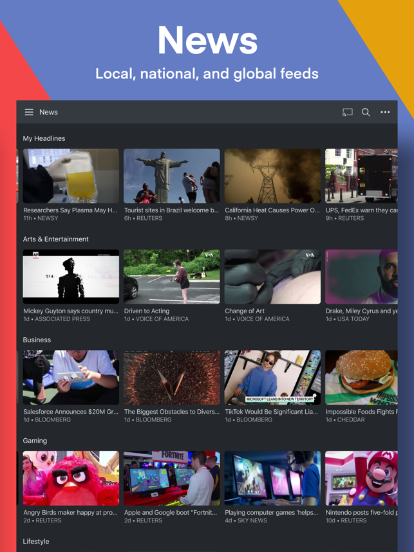Viewport: 414px width, 552px height.
Task: Click the 'Tourist sites in Brazil welcome' title
Action: 172,210
